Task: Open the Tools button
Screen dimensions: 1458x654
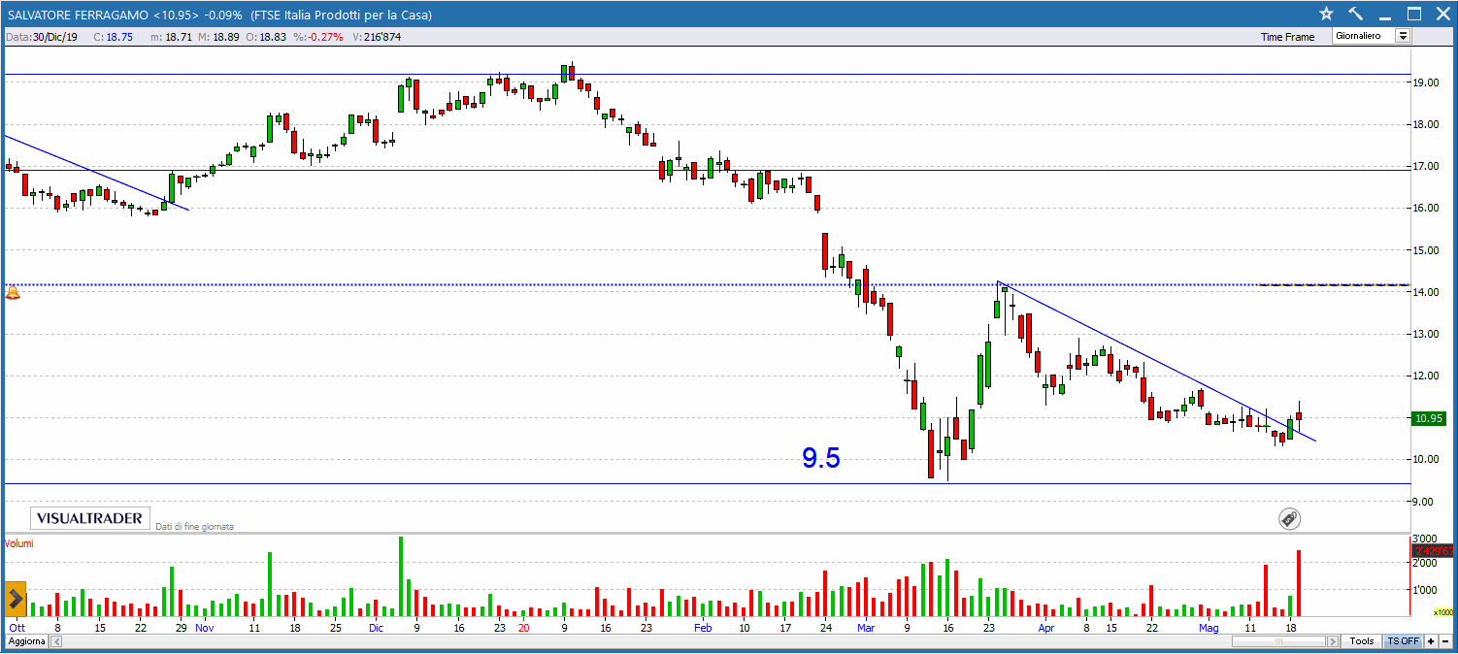Action: (1362, 641)
